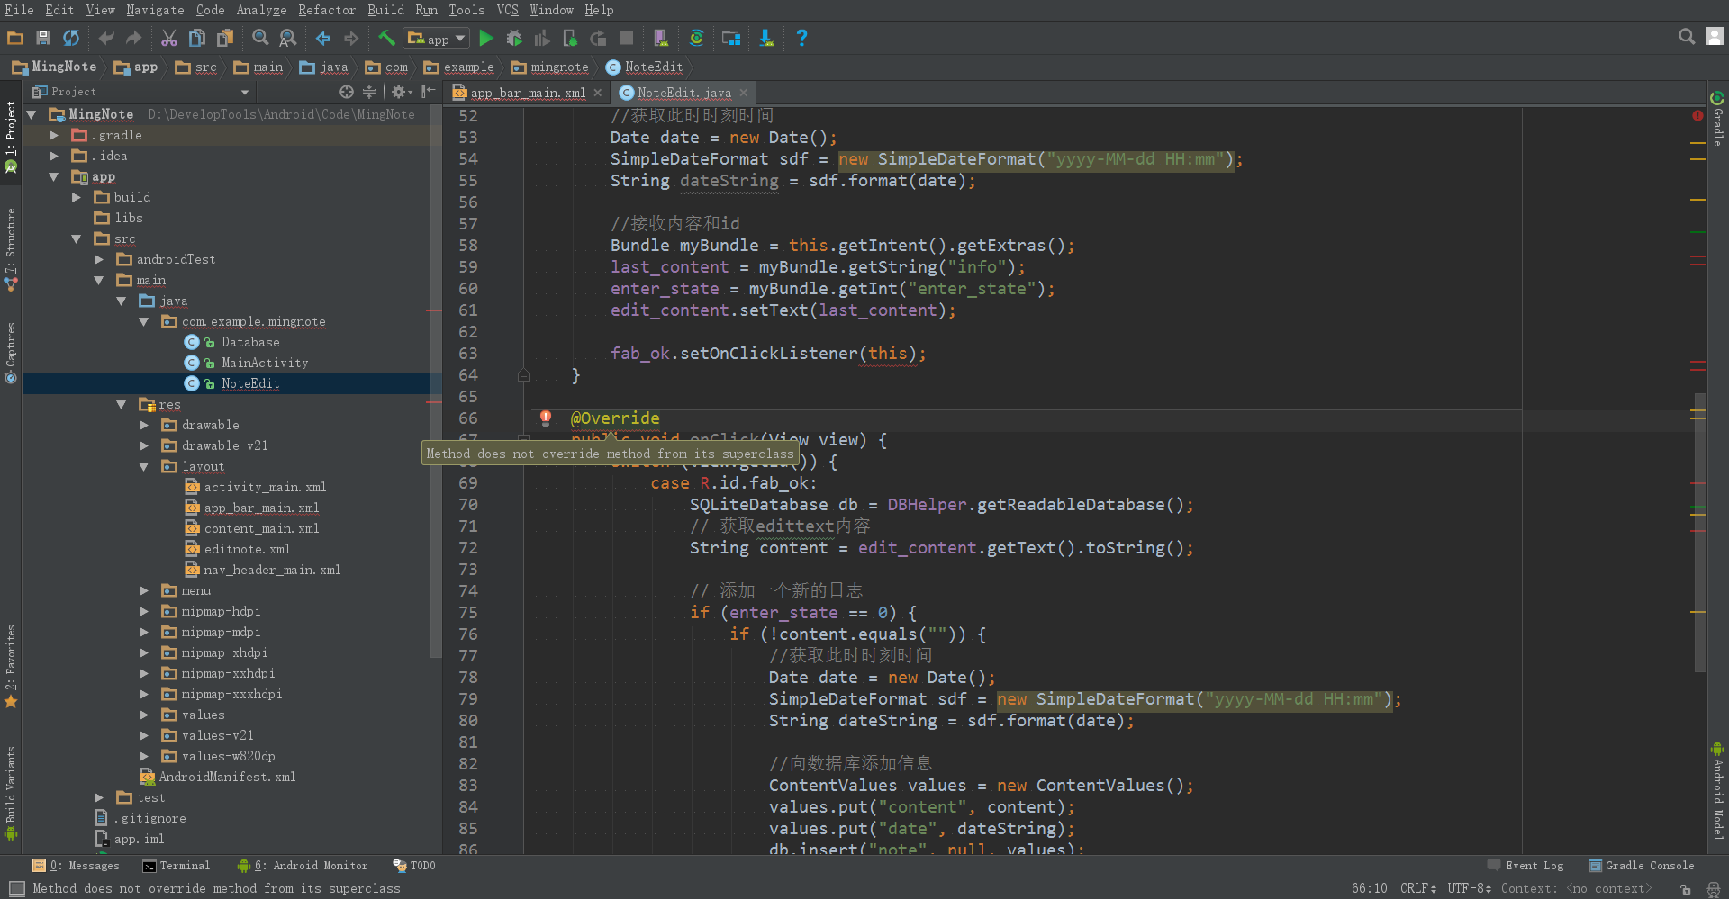Toggle the Android Model side panel

[x=1718, y=792]
